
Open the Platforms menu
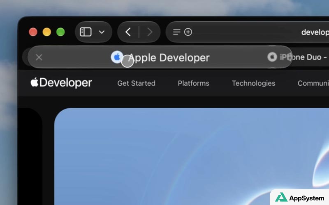tap(193, 83)
